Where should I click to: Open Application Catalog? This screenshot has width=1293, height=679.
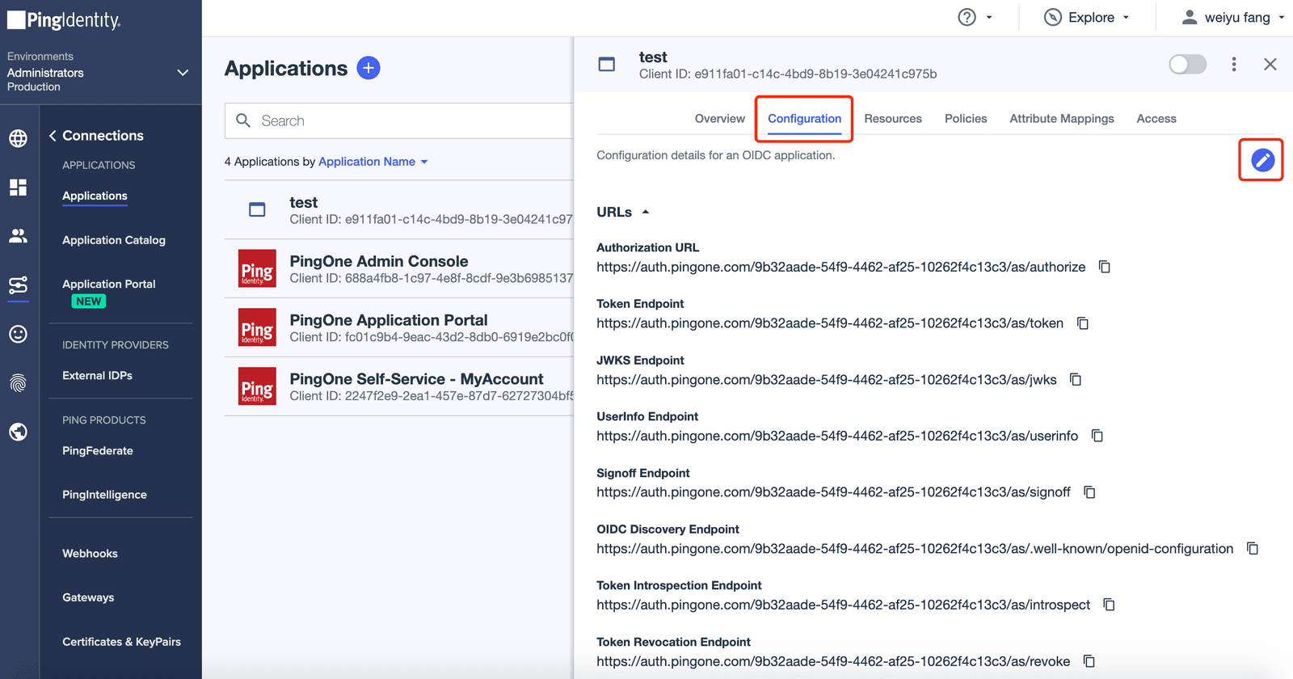click(114, 240)
